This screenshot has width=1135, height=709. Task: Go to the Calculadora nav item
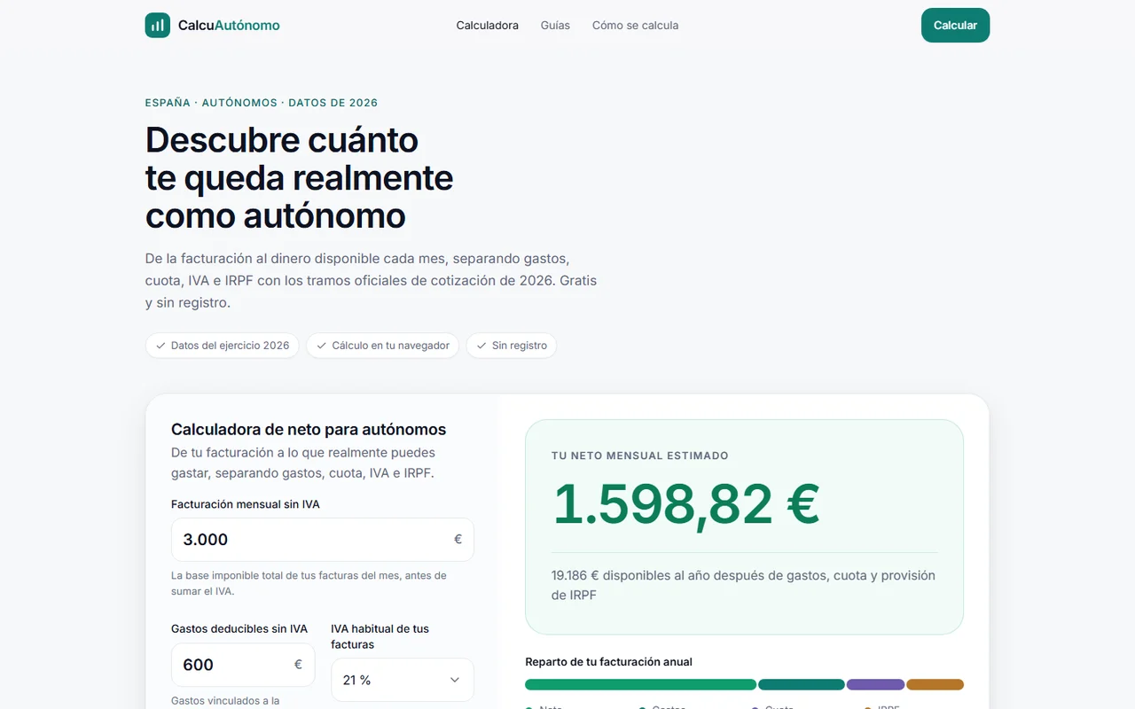488,26
